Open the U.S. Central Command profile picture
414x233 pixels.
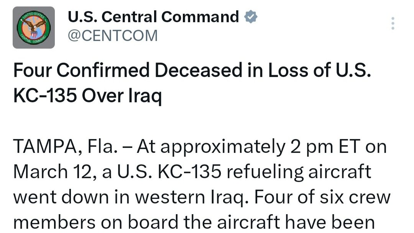point(34,28)
